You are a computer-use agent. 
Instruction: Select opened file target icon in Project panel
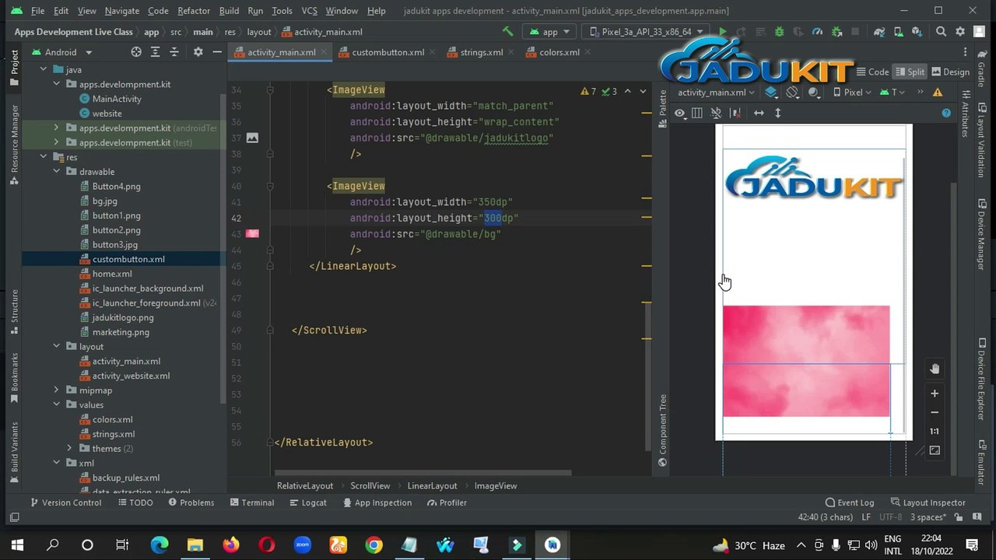[x=136, y=52]
